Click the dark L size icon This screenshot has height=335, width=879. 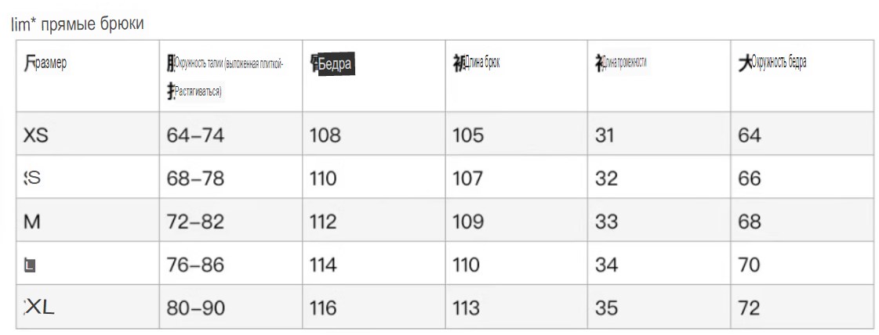point(31,265)
